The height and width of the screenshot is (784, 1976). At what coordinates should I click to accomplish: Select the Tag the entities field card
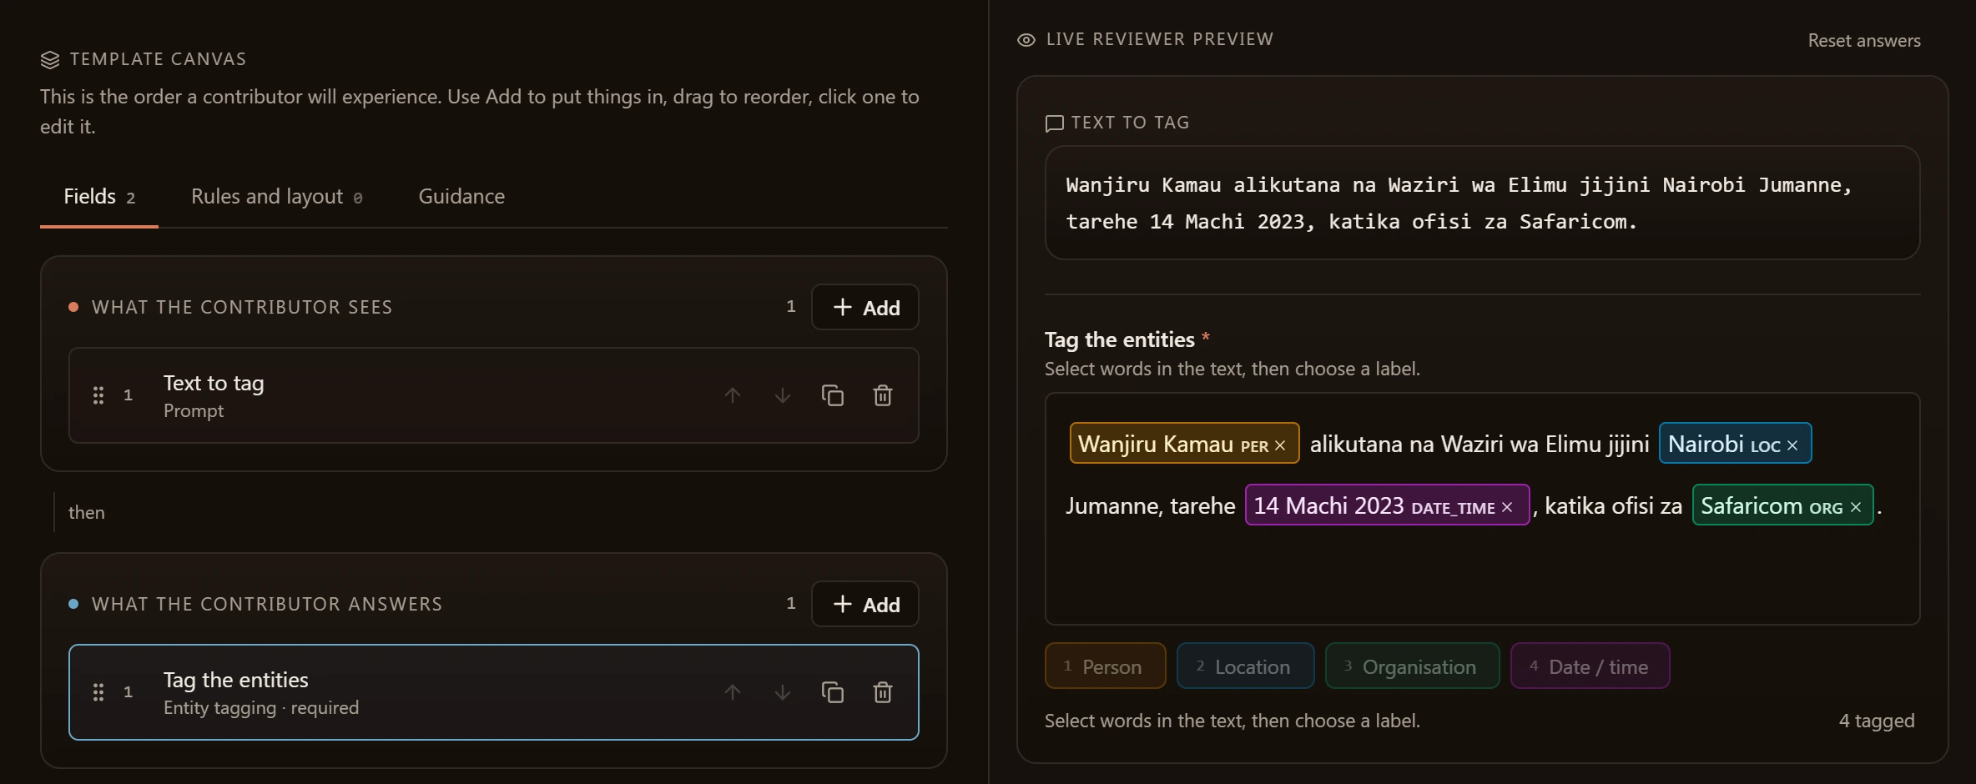tap(494, 692)
